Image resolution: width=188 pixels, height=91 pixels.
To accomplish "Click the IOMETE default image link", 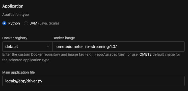I will coord(145,54).
